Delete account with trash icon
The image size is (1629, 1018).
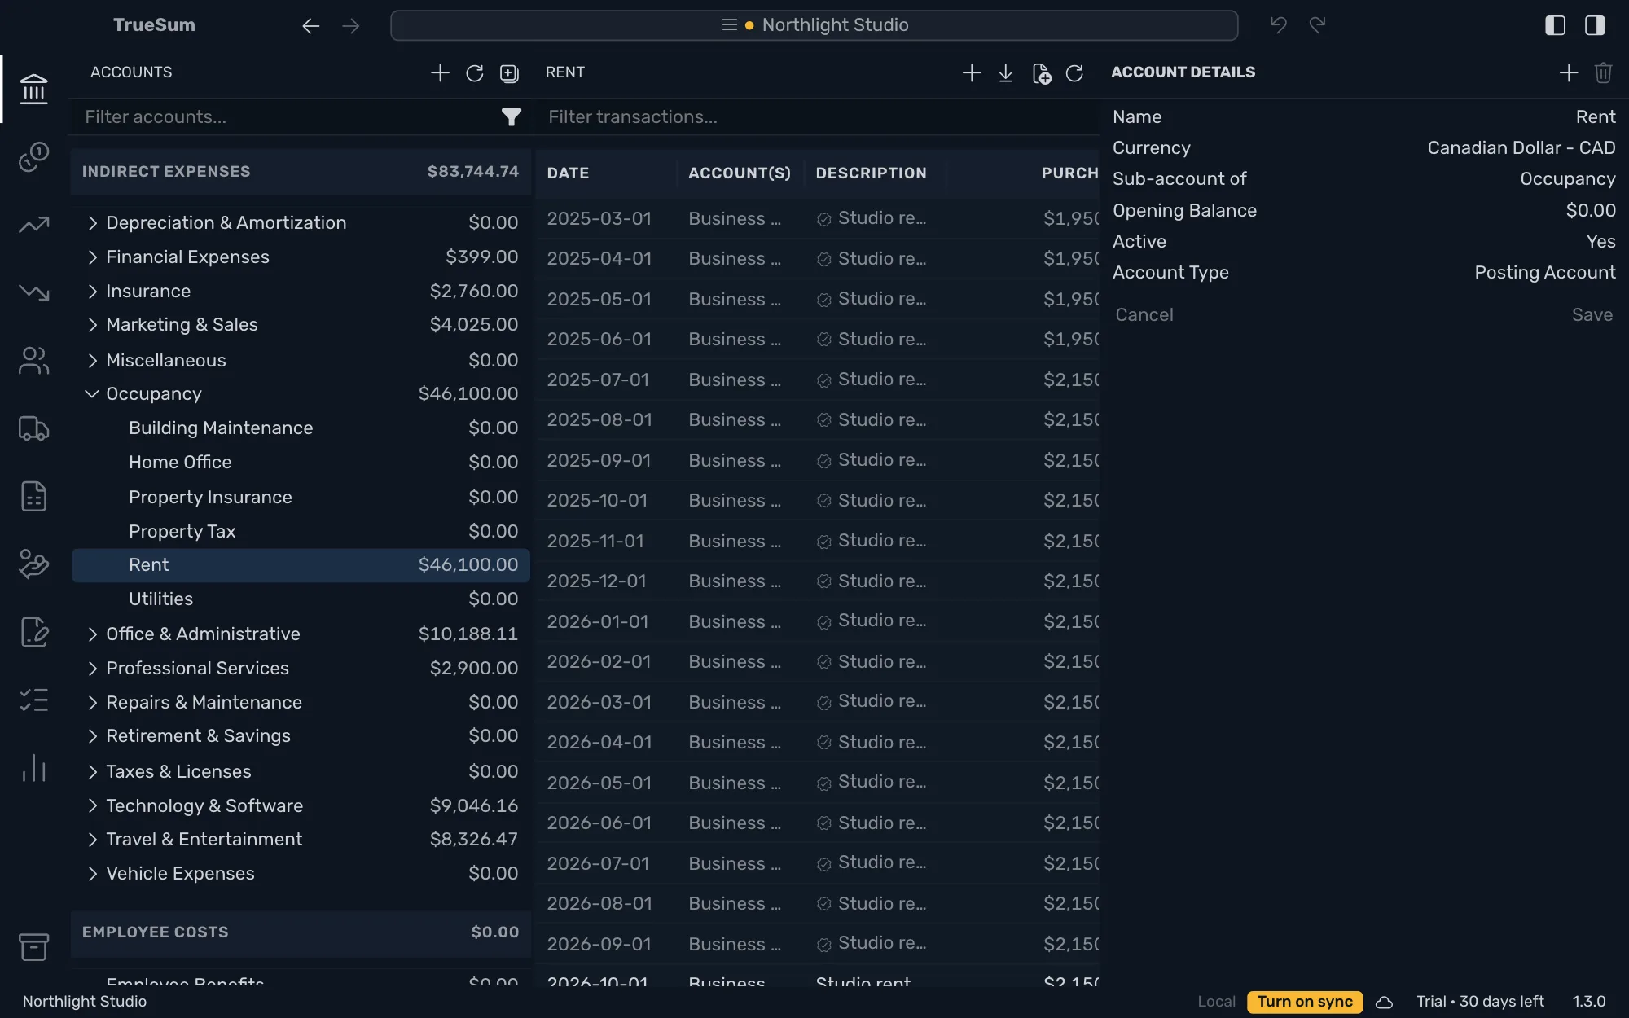click(x=1603, y=72)
